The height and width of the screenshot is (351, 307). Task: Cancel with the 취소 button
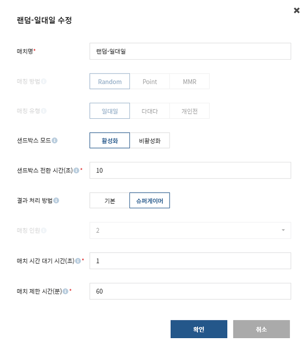[x=261, y=329]
